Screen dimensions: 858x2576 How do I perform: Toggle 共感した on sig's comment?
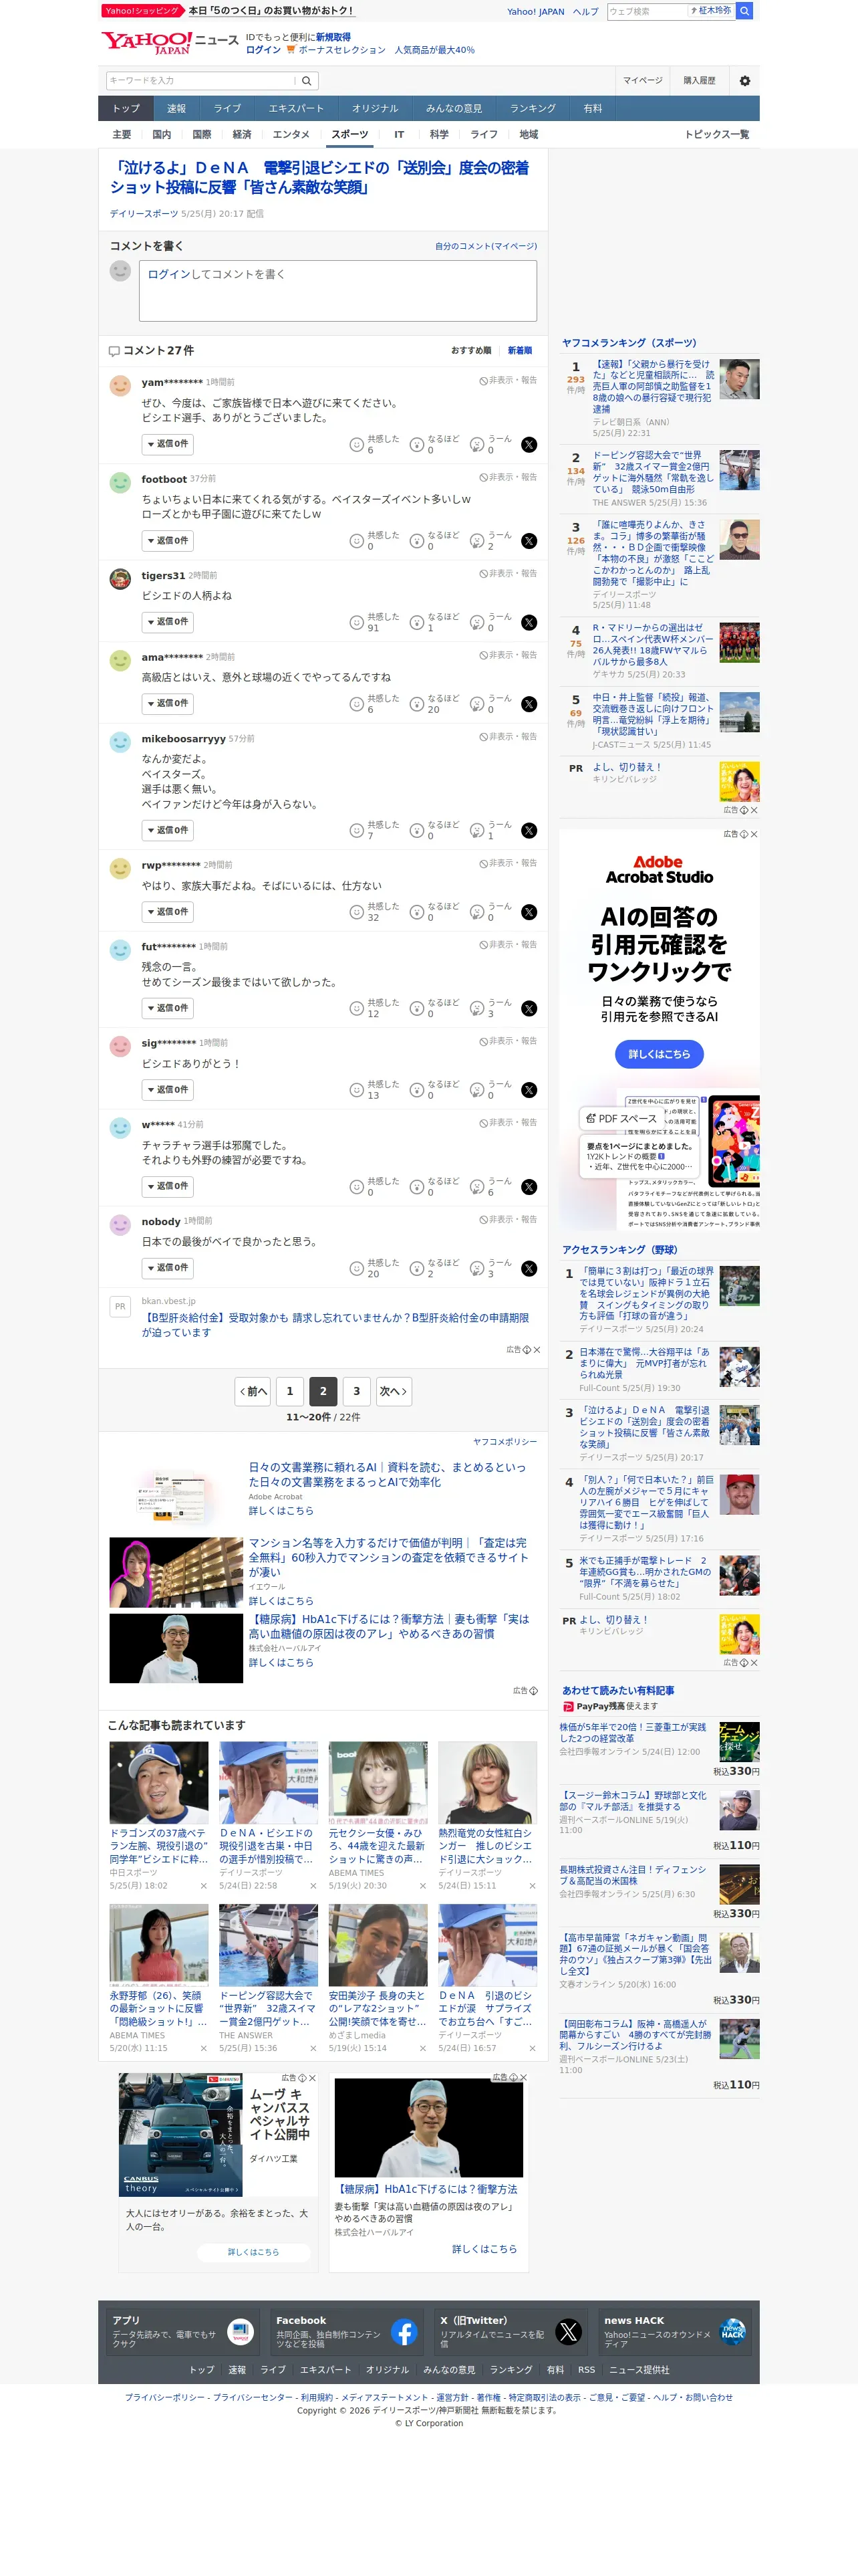[x=374, y=1090]
